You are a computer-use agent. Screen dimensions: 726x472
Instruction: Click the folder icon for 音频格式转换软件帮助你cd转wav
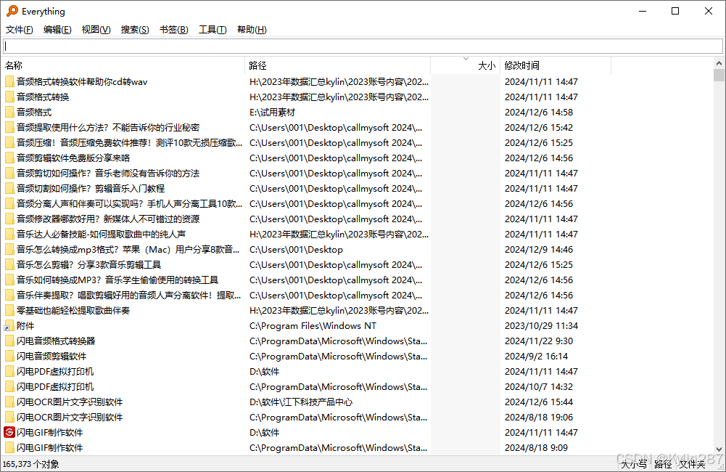pos(9,82)
